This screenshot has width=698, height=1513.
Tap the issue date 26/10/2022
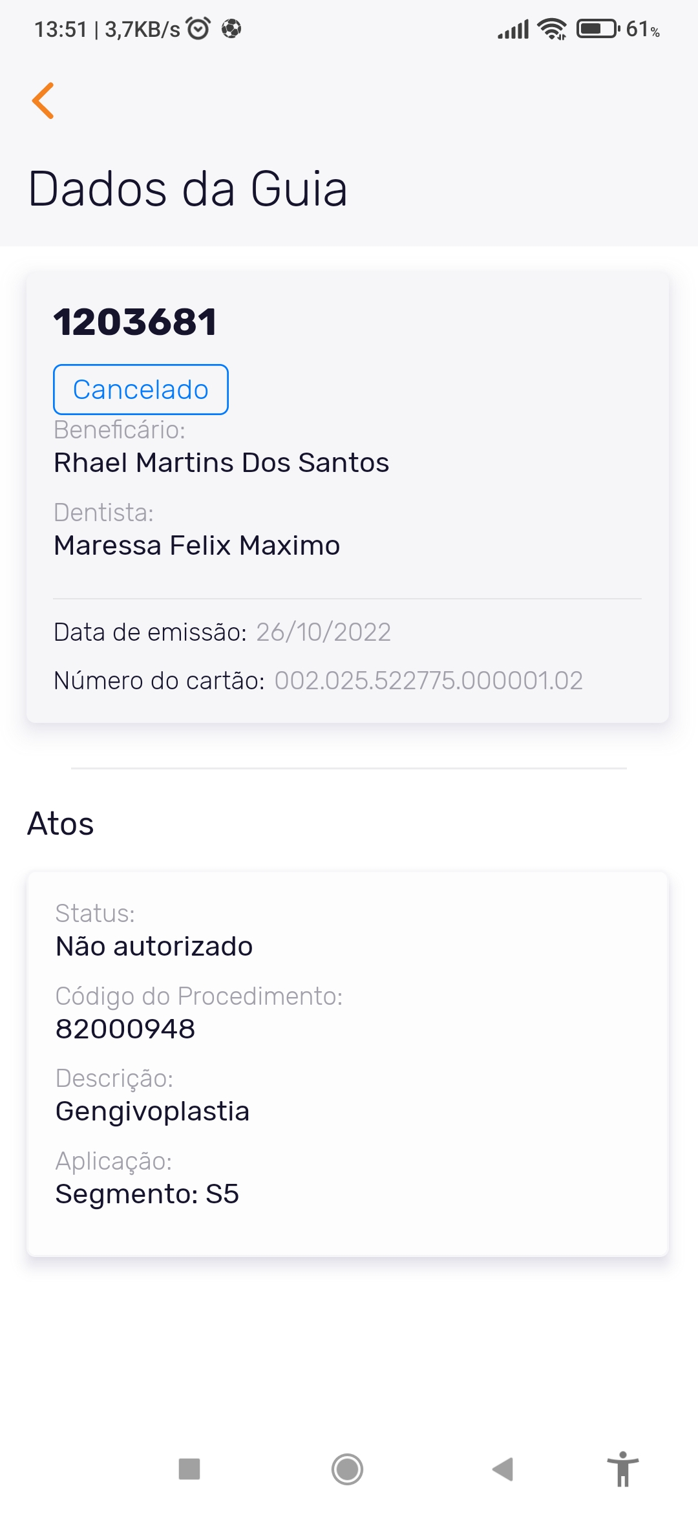click(323, 632)
